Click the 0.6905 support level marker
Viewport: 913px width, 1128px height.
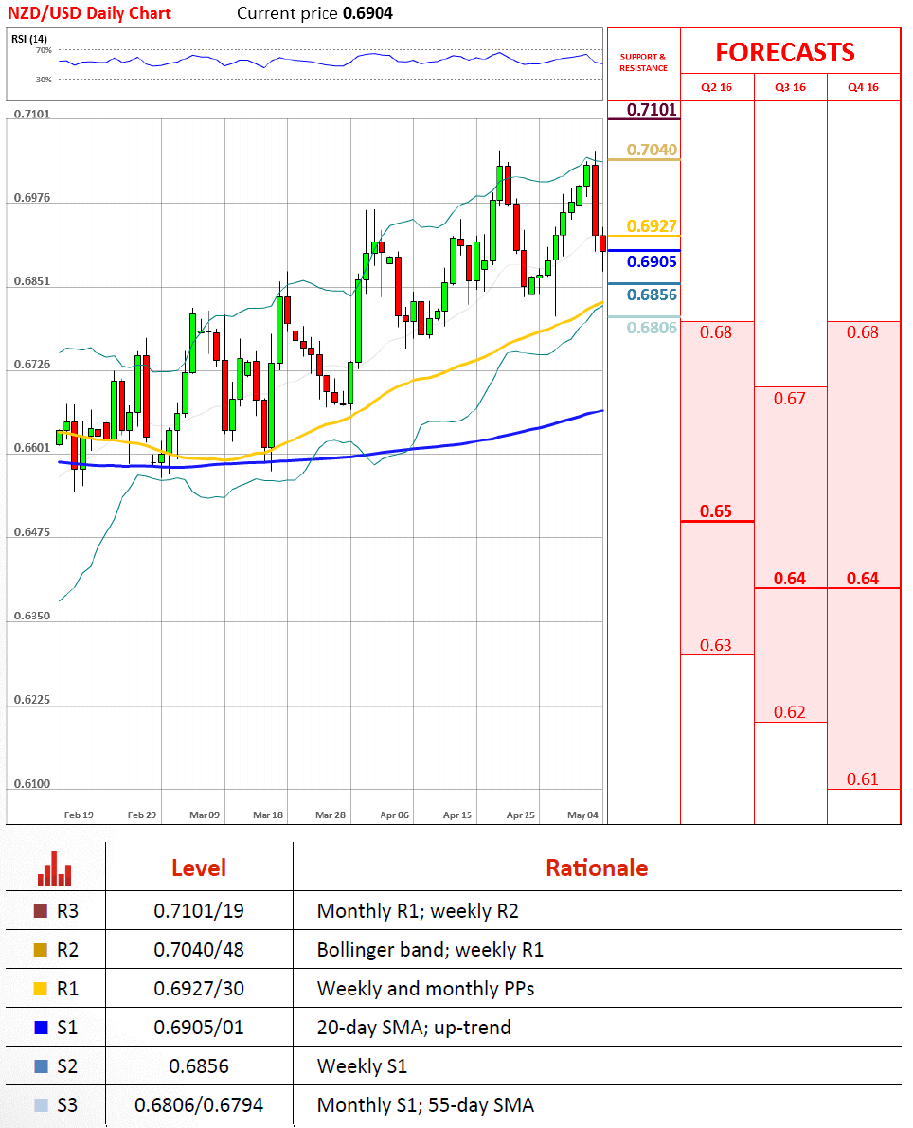click(x=652, y=261)
